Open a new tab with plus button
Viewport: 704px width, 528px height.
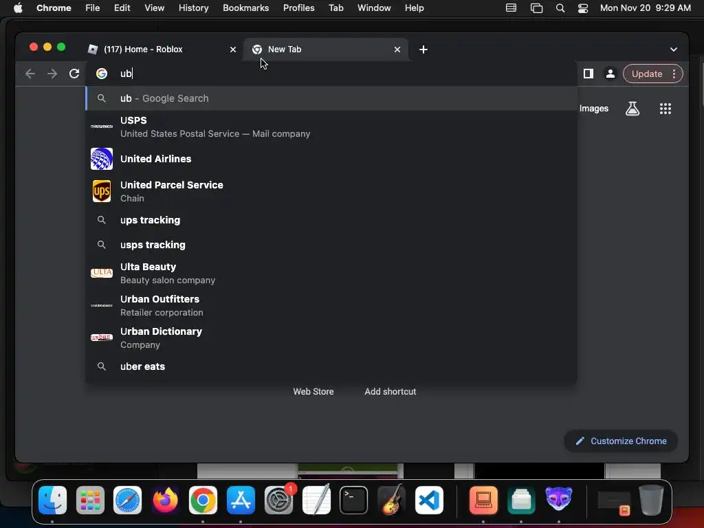[423, 49]
